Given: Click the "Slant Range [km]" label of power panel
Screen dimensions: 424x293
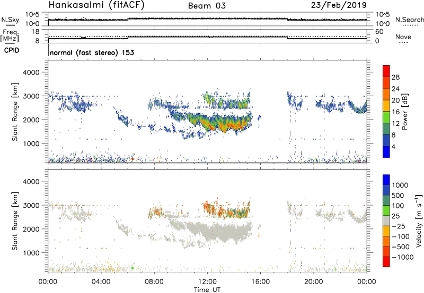Looking at the screenshot, I should 15,112.
